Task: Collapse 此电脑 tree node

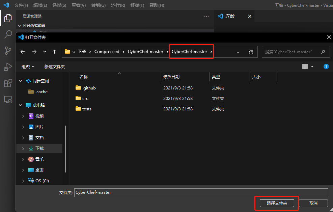Action: [x=21, y=105]
